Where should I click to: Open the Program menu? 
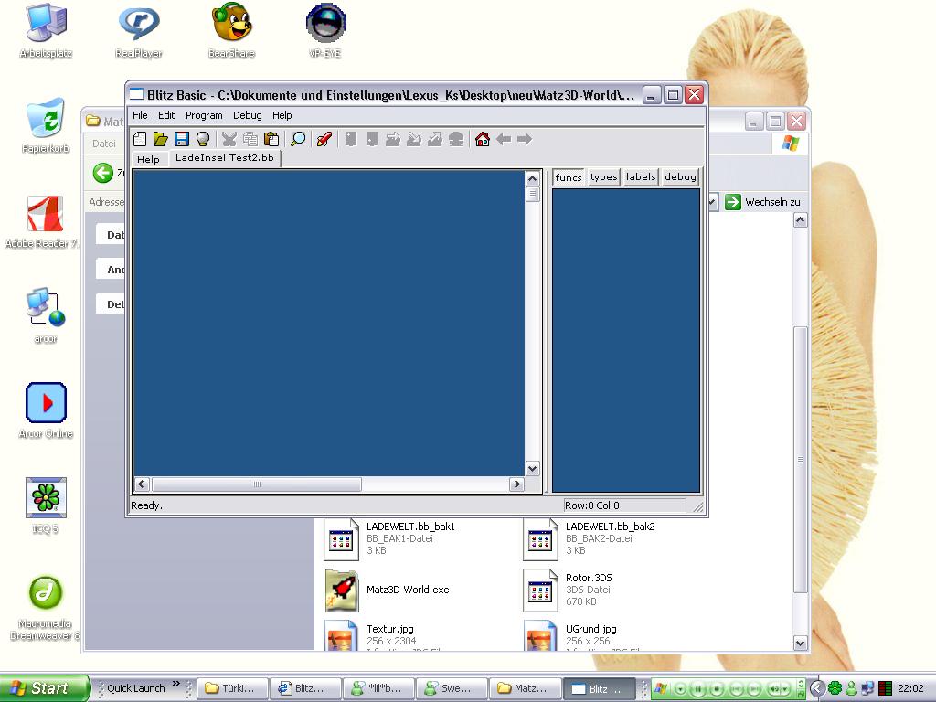tap(204, 115)
